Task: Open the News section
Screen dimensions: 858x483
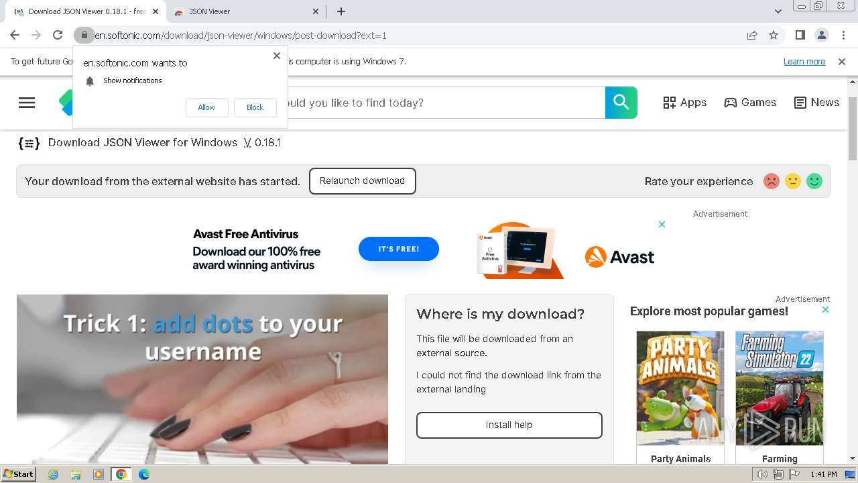Action: (816, 103)
